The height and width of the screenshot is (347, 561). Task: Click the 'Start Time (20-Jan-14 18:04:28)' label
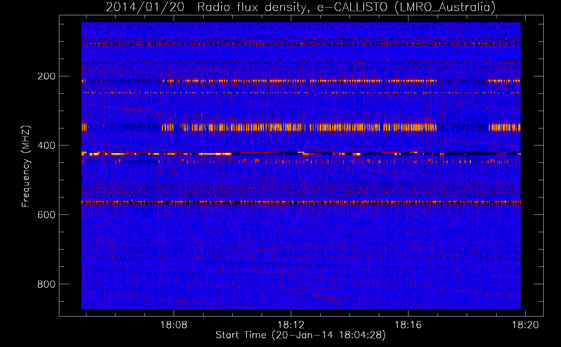coord(301,335)
